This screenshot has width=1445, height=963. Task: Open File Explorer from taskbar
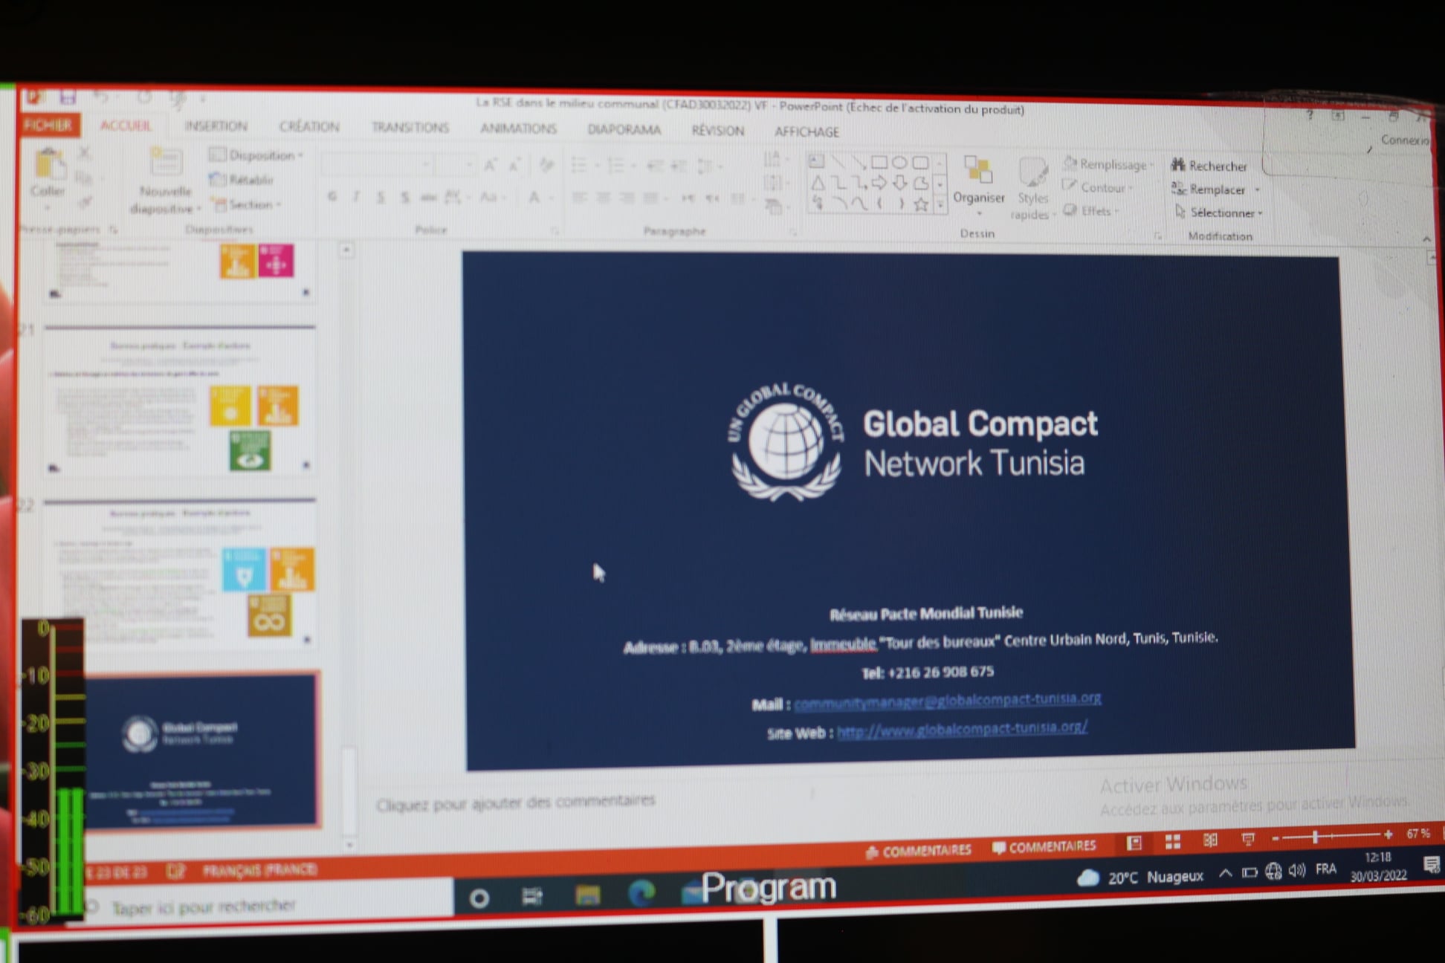[x=587, y=895]
